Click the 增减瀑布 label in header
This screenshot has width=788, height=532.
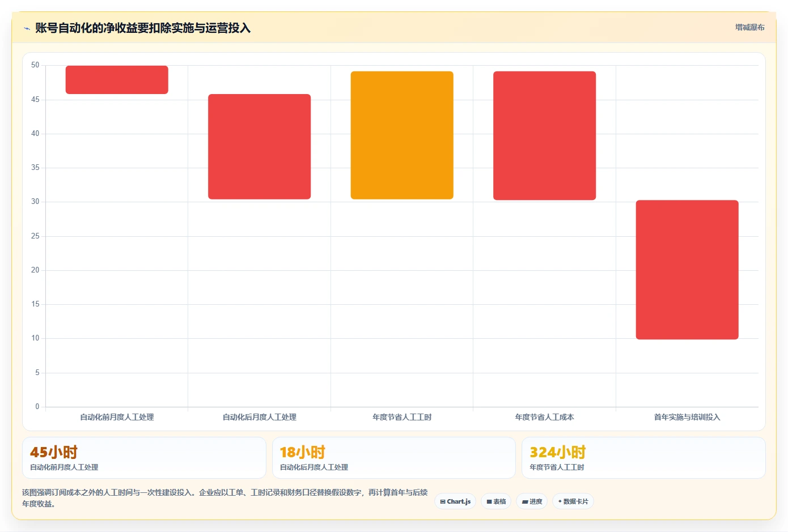pyautogui.click(x=749, y=27)
